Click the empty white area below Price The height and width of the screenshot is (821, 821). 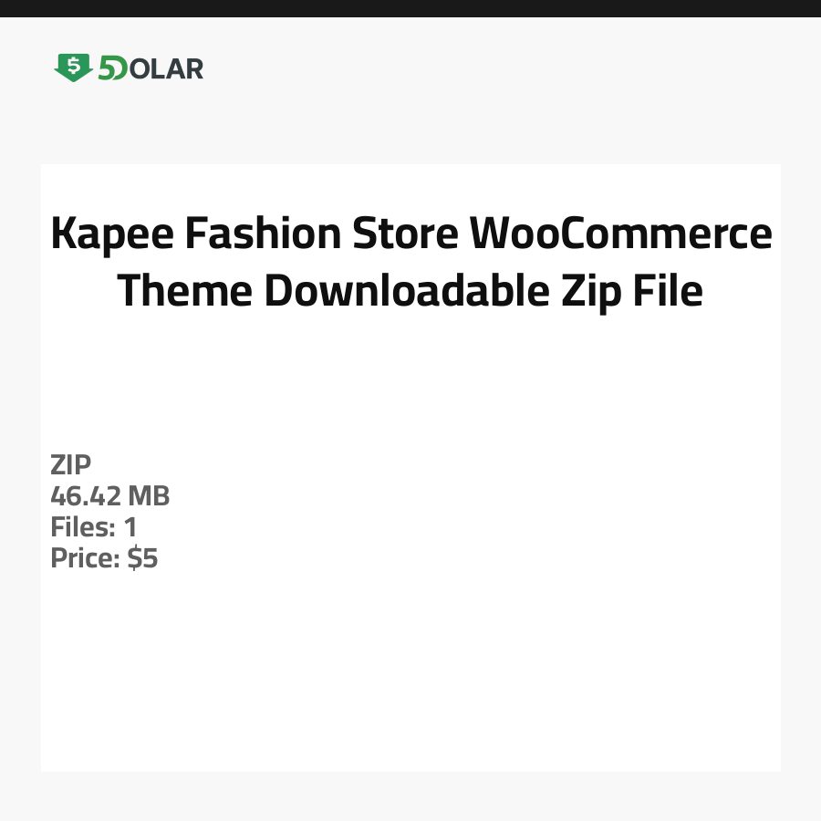click(x=410, y=675)
